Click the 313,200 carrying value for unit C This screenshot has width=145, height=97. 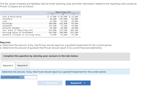[74, 32]
